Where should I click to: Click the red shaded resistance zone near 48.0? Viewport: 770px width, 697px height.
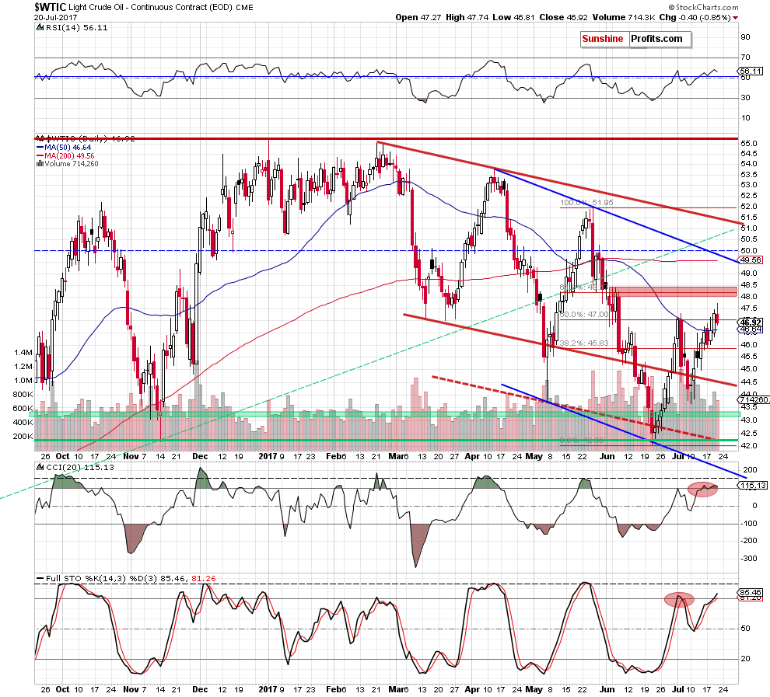pyautogui.click(x=673, y=292)
